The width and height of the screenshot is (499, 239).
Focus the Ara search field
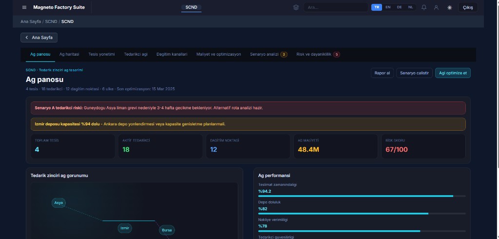click(335, 7)
